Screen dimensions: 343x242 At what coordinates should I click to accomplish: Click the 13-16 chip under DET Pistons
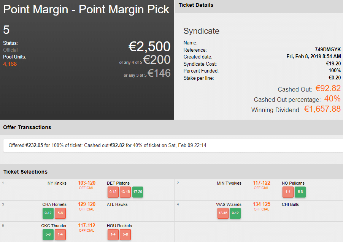click(x=125, y=192)
